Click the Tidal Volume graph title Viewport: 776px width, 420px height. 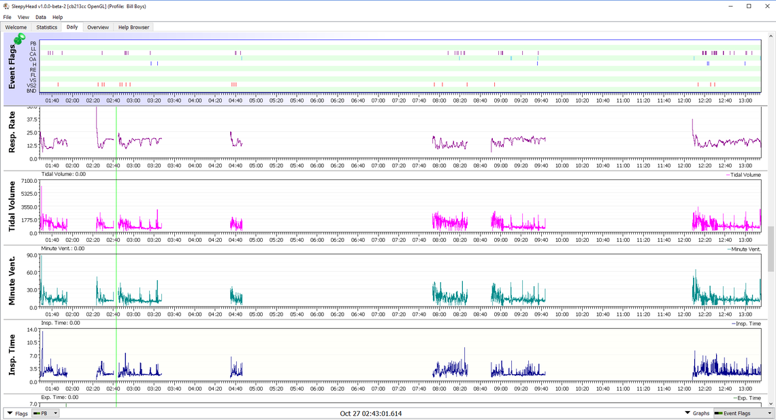(x=12, y=207)
